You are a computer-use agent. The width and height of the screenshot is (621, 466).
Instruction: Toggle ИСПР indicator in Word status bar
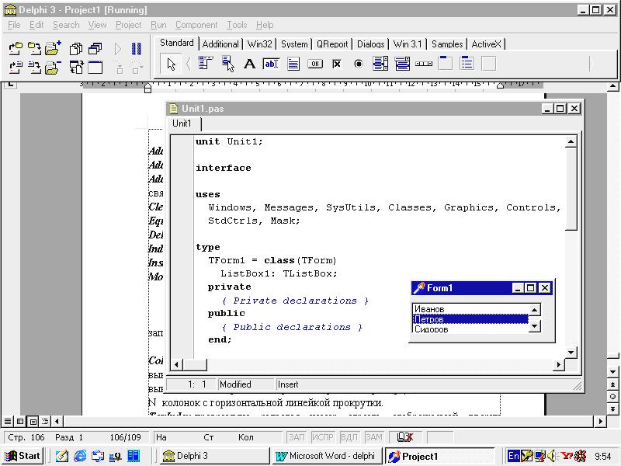pyautogui.click(x=323, y=437)
